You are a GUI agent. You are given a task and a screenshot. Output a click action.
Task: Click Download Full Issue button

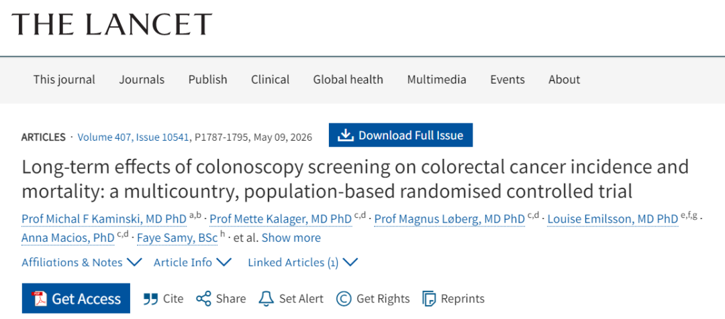pyautogui.click(x=401, y=135)
